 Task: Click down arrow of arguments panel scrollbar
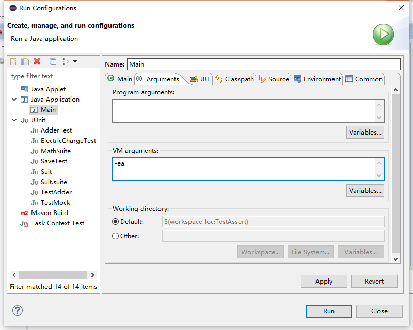tap(395, 259)
